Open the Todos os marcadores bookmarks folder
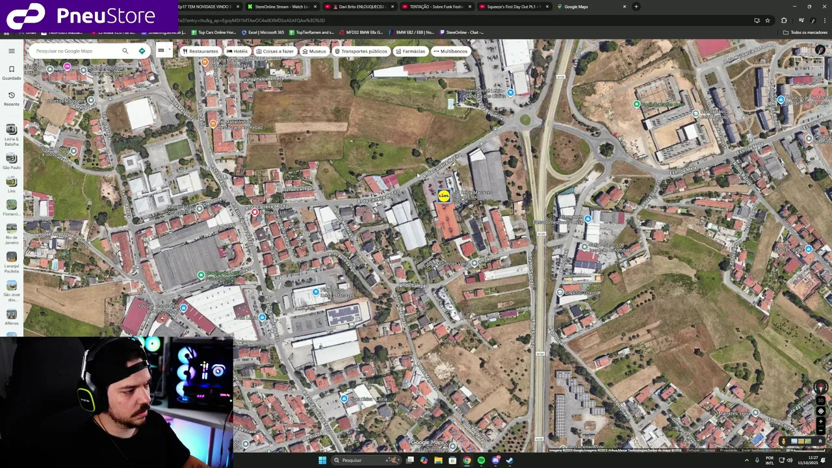The width and height of the screenshot is (832, 468). tap(805, 32)
